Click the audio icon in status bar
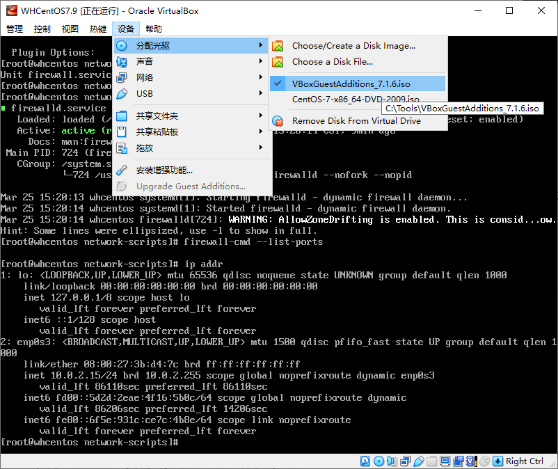 [392, 461]
